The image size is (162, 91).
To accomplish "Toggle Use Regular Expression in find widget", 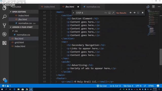I will pos(113,13).
